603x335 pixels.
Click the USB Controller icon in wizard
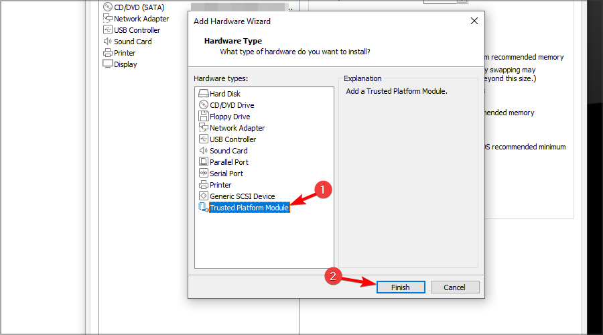point(204,139)
